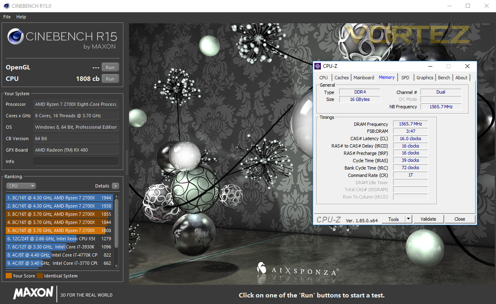Click the Channel # value Dual
This screenshot has width=496, height=304.
441,92
